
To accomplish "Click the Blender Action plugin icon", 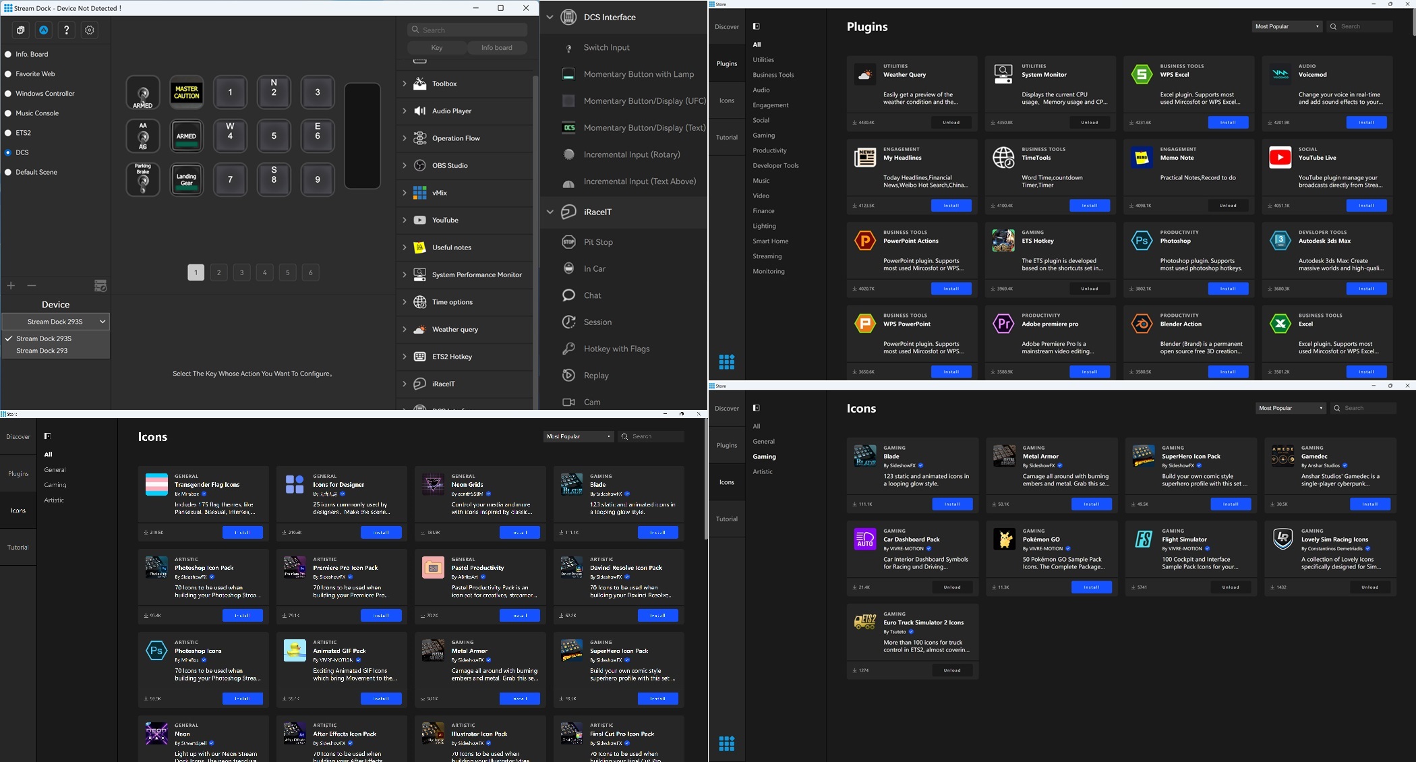I will click(1142, 324).
